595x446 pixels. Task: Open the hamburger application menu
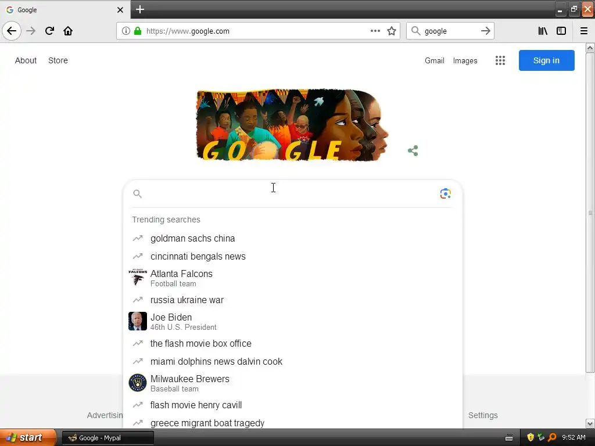point(584,31)
